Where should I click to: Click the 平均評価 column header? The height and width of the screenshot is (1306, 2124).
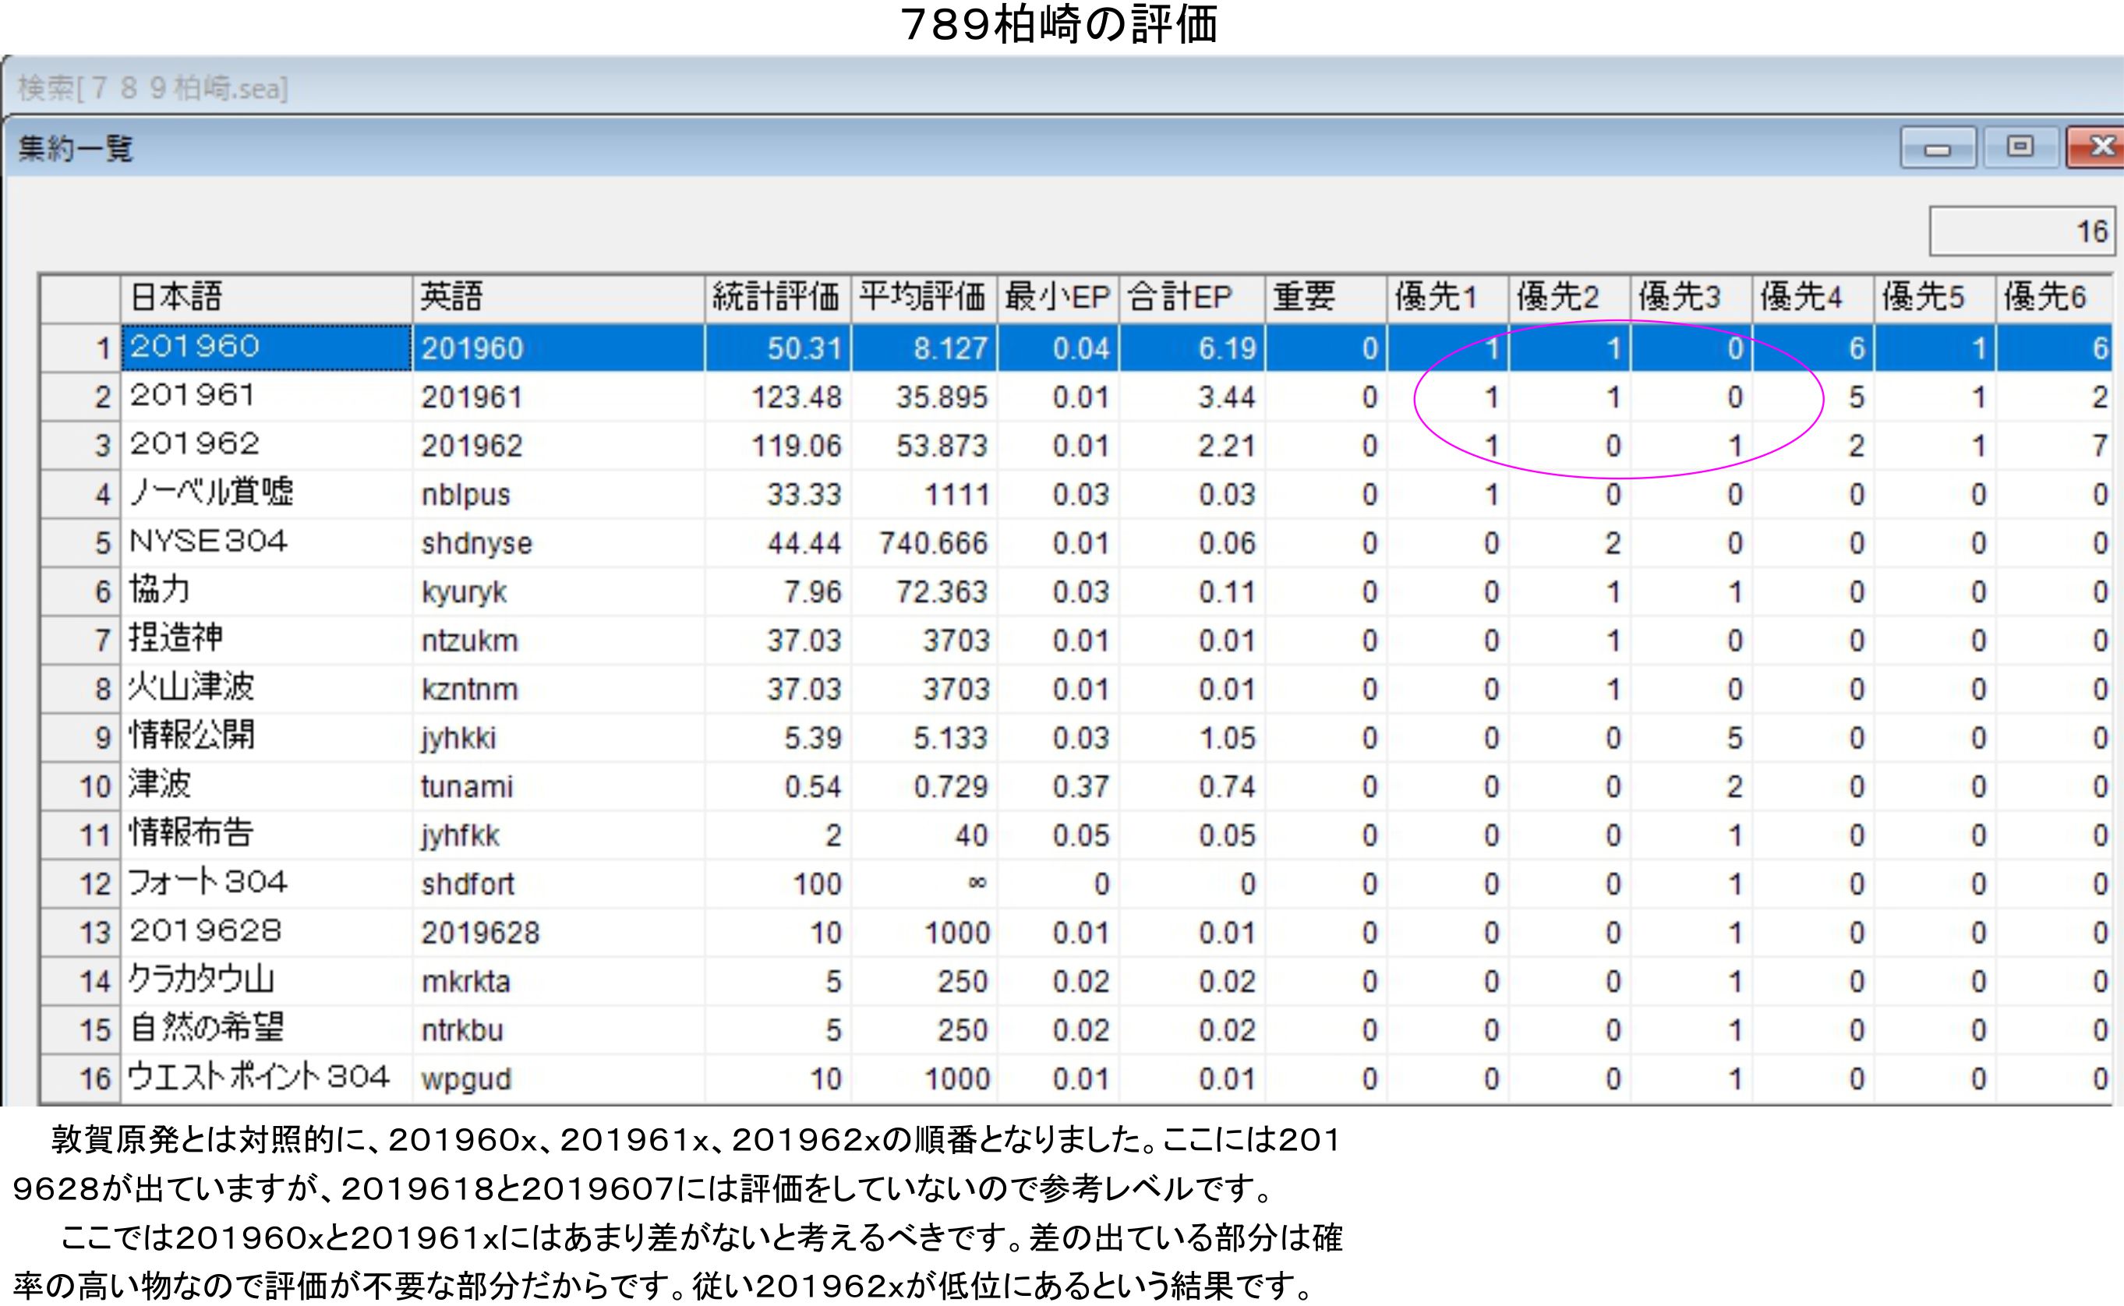pyautogui.click(x=923, y=298)
